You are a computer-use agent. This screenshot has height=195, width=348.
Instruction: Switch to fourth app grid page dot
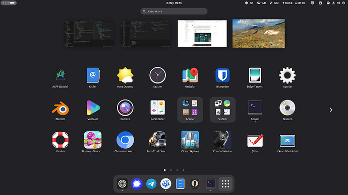point(183,170)
